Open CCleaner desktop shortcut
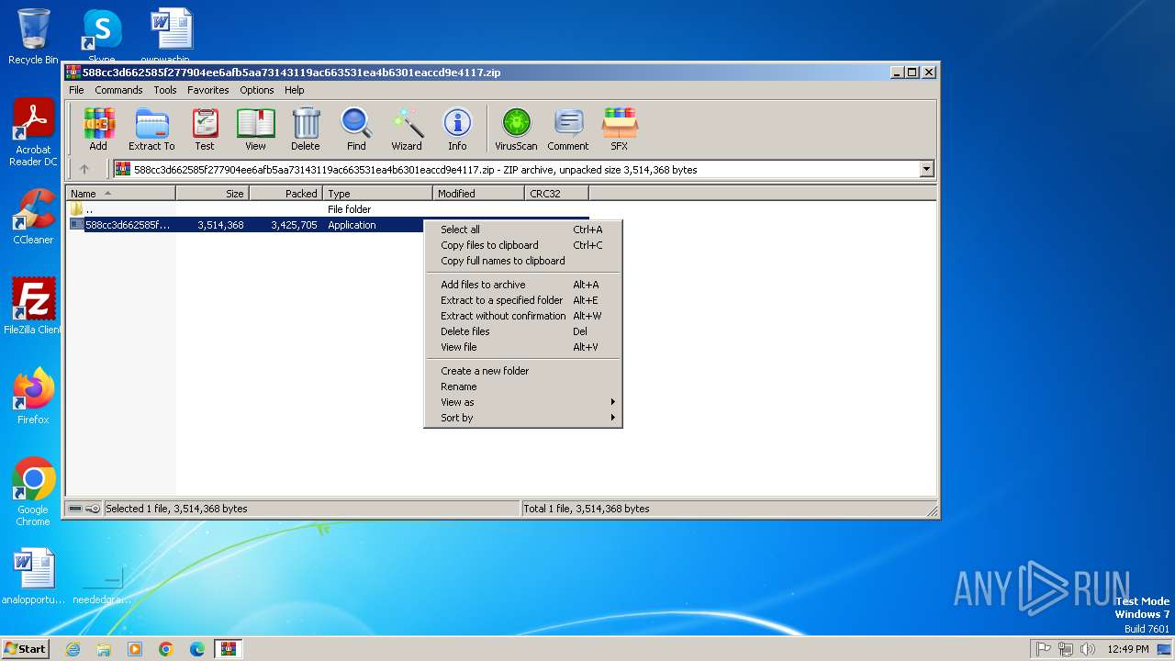This screenshot has width=1175, height=661. point(33,217)
